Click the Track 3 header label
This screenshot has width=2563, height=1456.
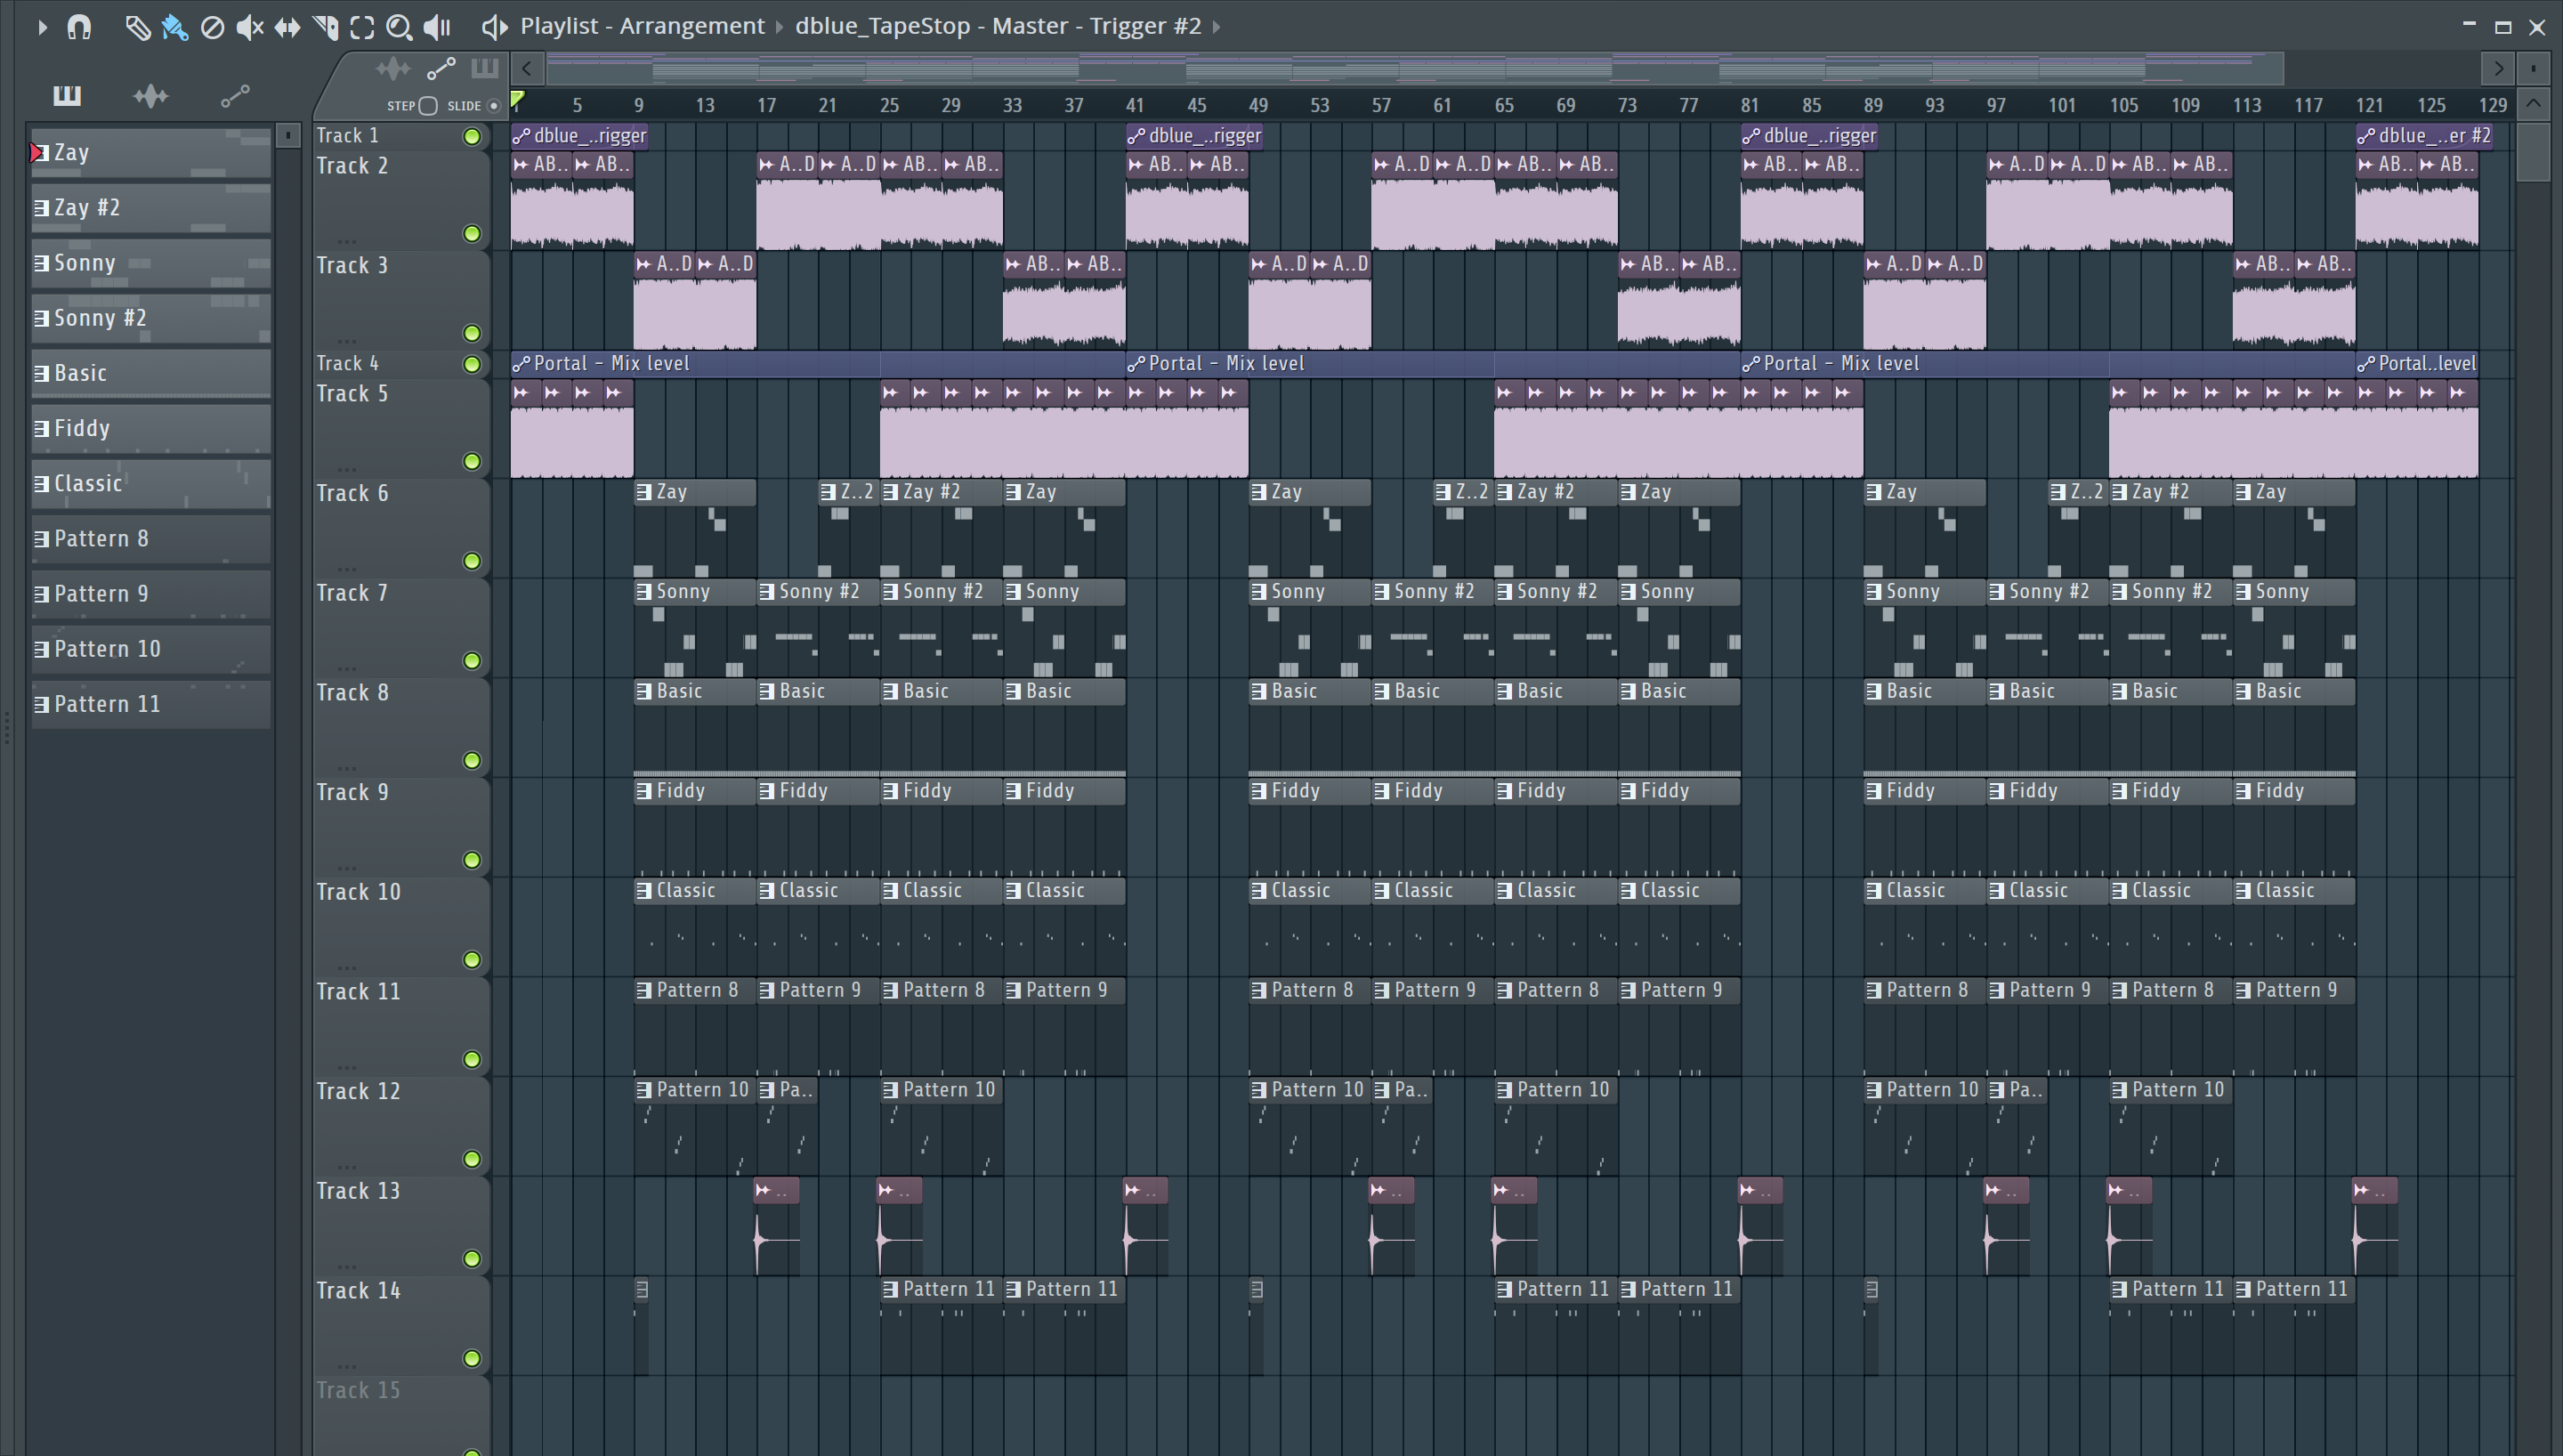(352, 265)
